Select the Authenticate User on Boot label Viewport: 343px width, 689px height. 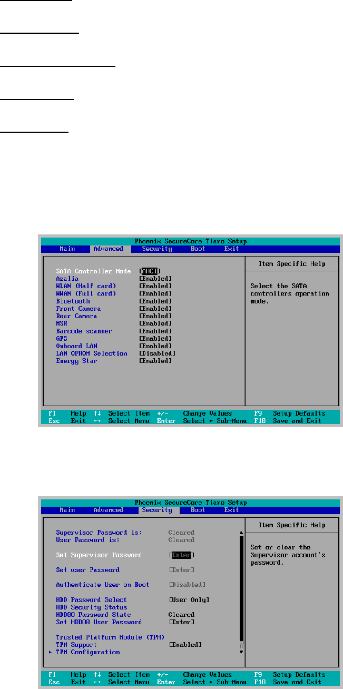pyautogui.click(x=103, y=585)
